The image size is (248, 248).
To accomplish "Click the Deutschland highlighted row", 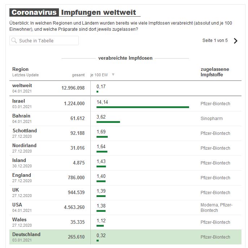I will [x=125, y=237].
